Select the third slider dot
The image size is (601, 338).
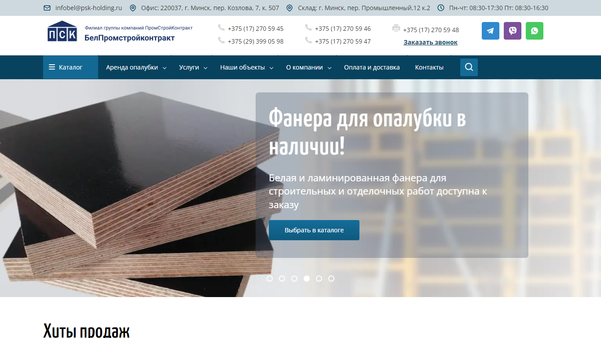click(x=294, y=279)
